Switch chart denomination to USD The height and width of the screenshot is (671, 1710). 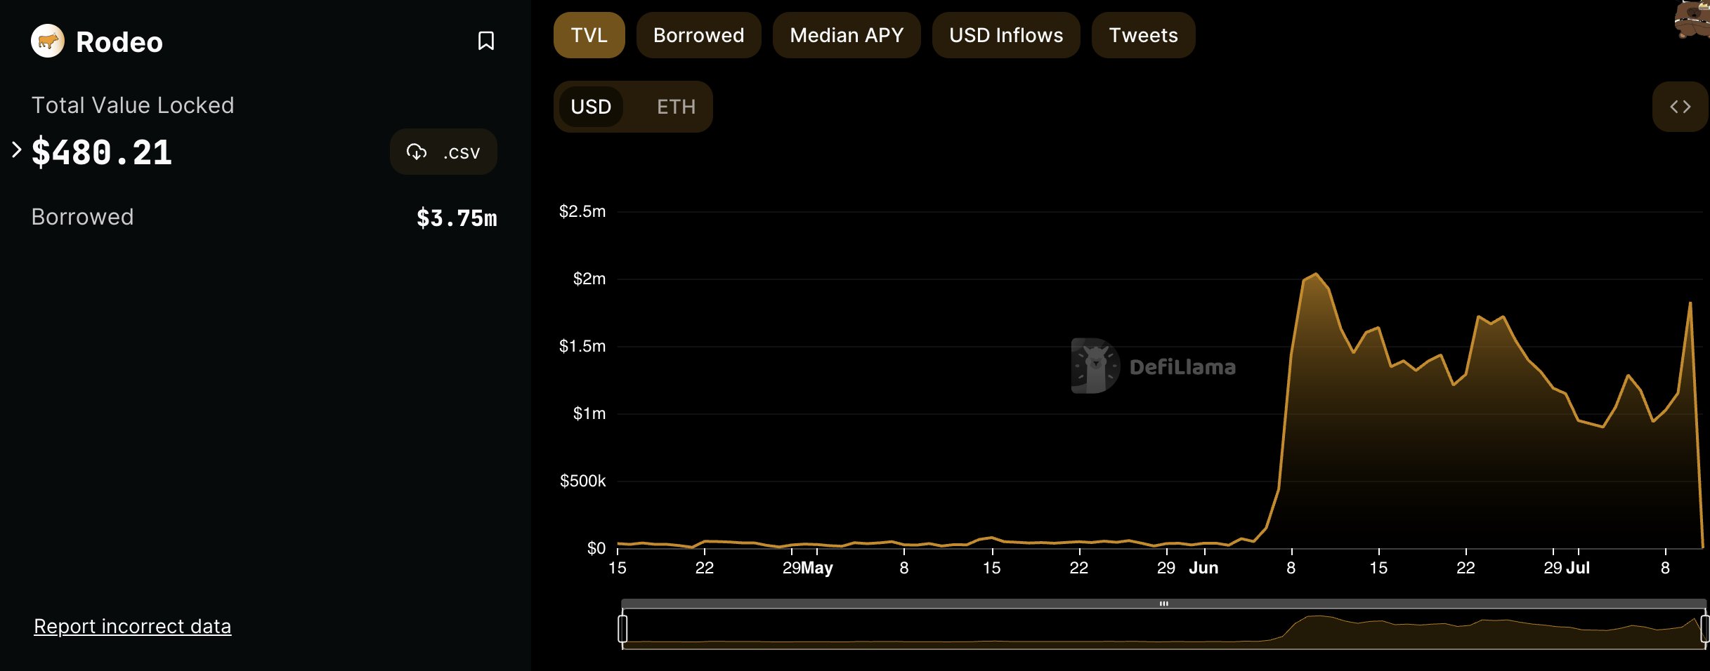click(x=591, y=107)
